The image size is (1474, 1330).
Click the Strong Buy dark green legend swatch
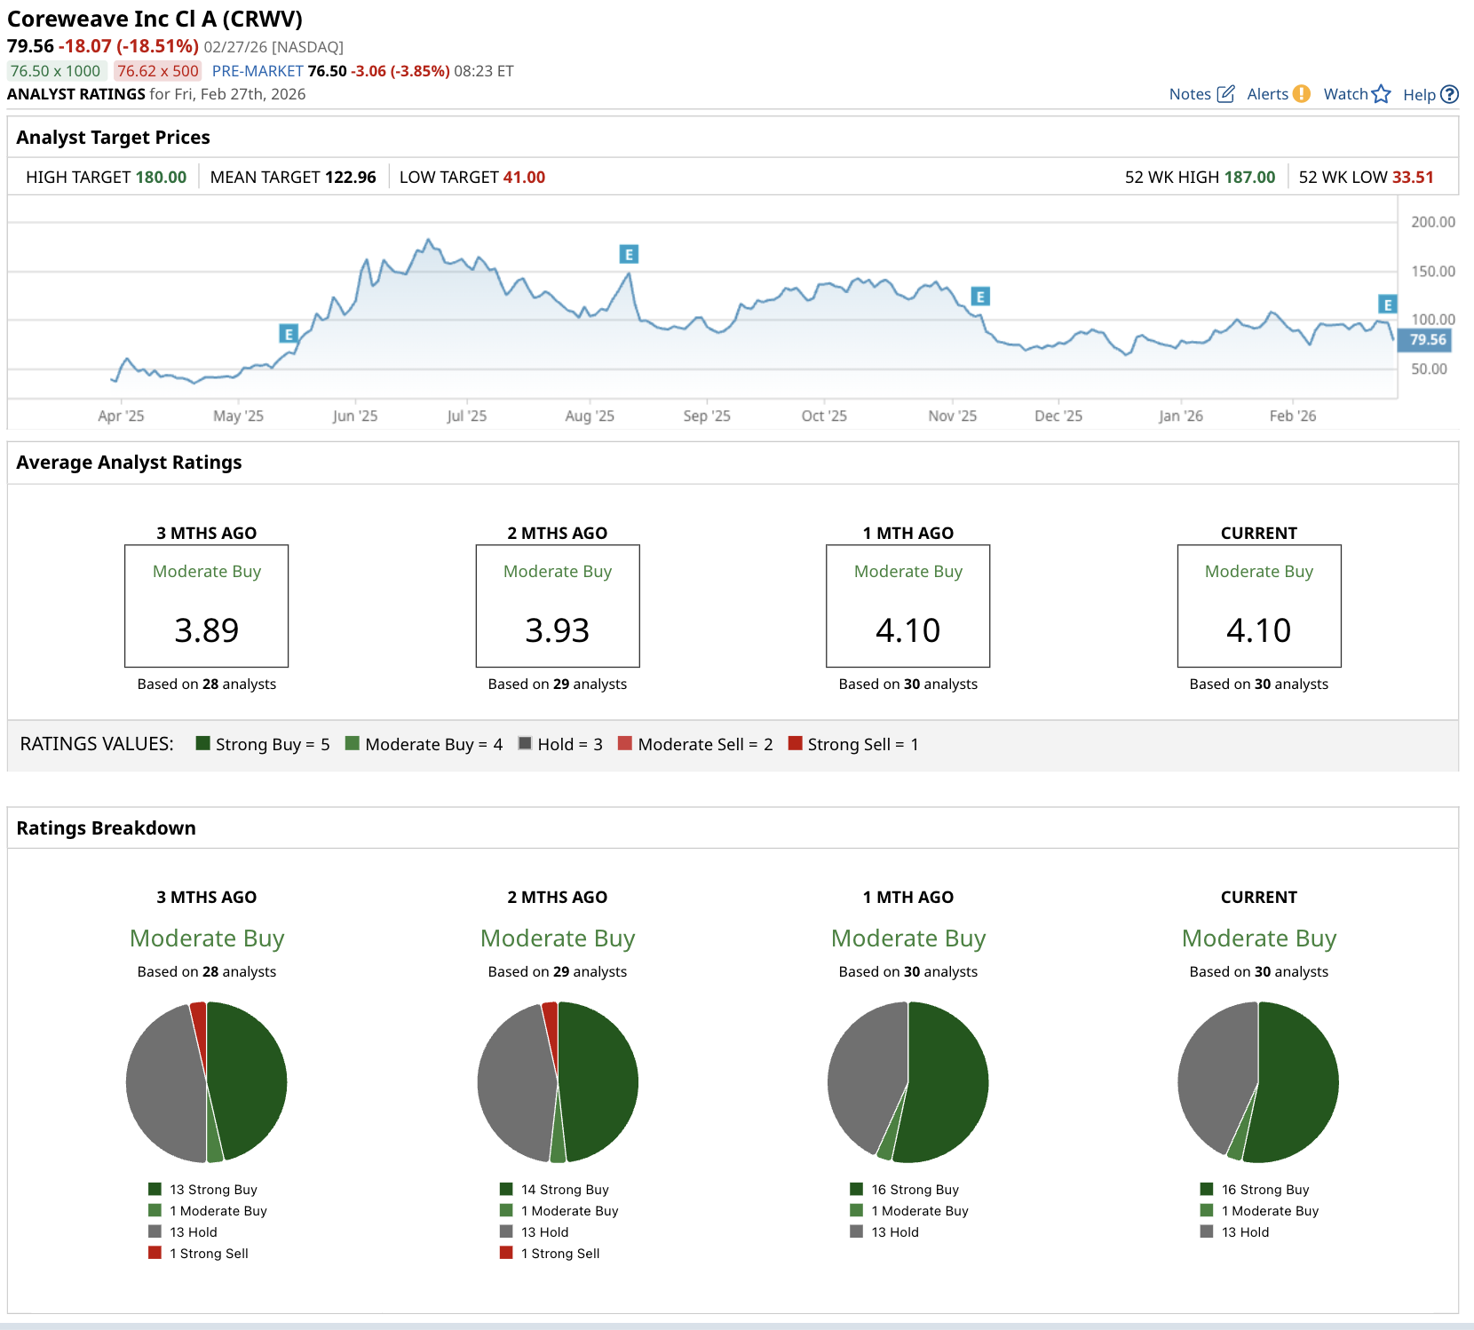point(202,744)
